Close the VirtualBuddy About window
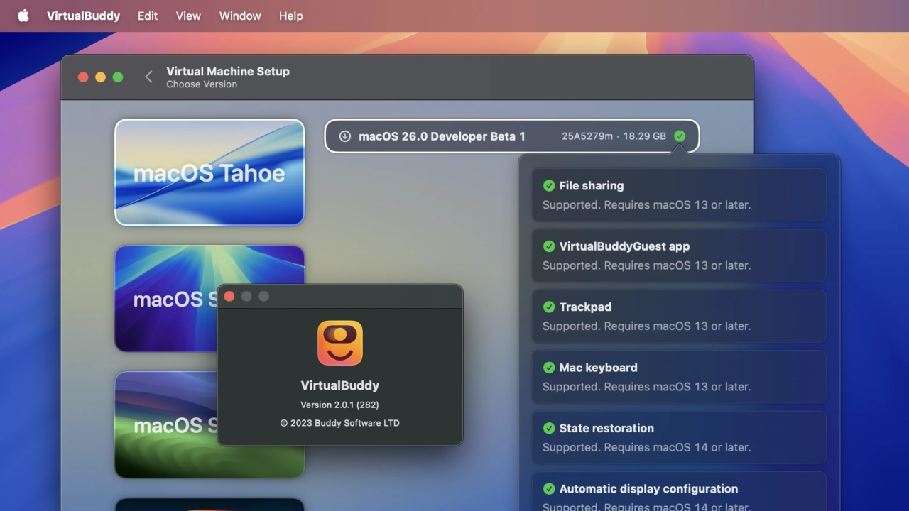Viewport: 909px width, 511px height. point(229,297)
